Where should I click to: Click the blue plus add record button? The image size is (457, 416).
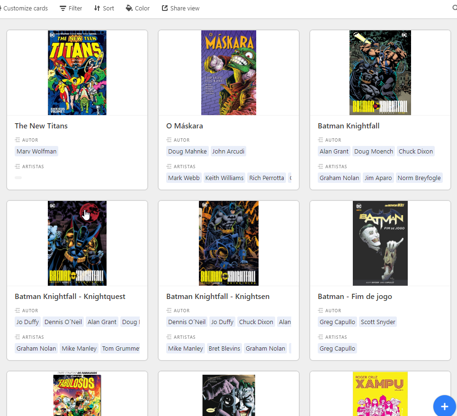[445, 406]
